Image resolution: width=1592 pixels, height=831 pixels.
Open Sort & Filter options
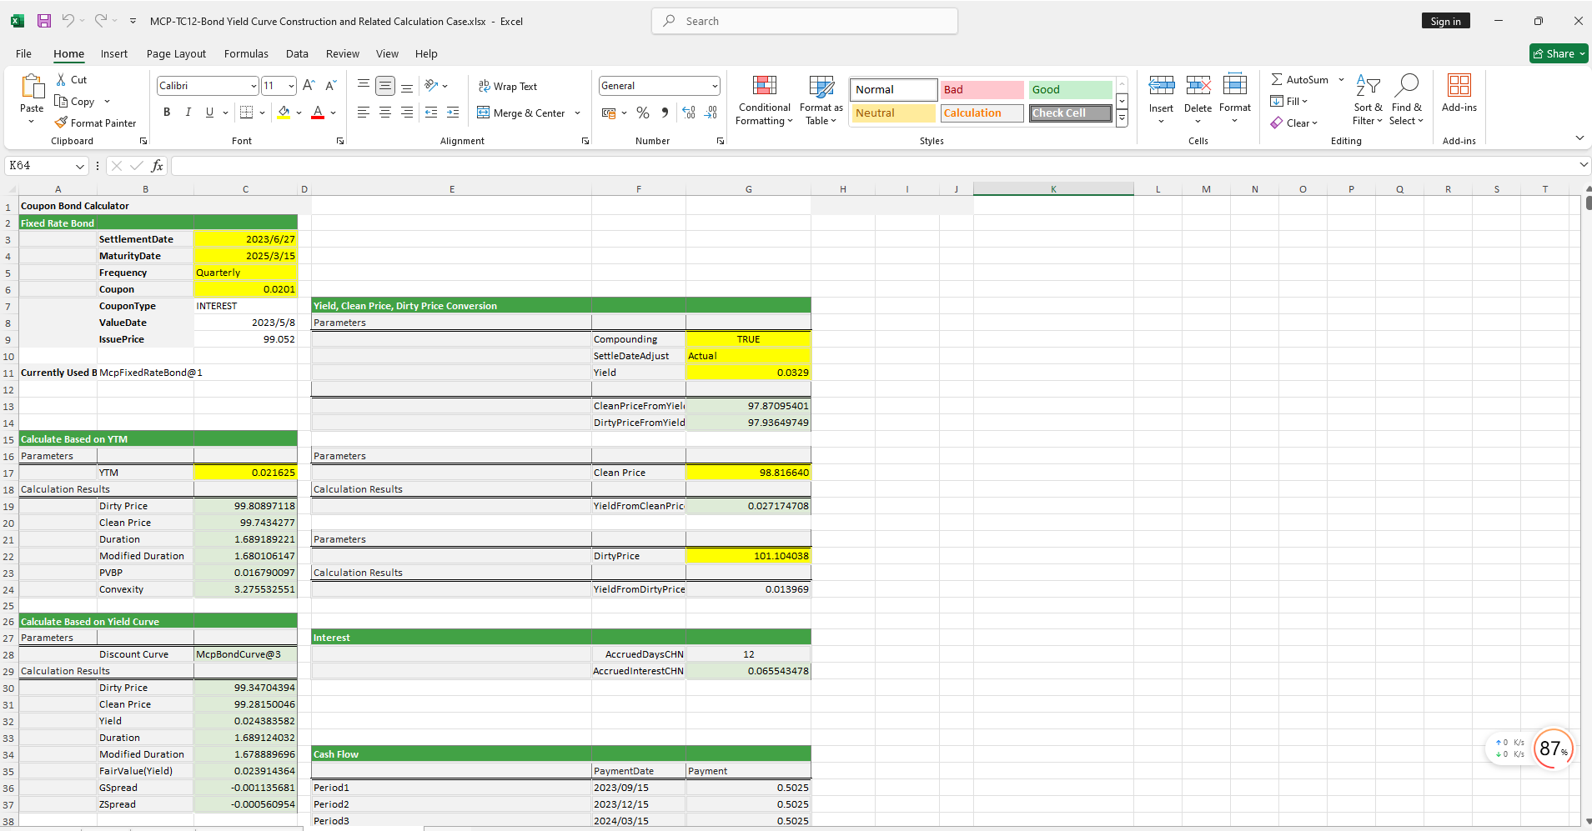click(x=1368, y=100)
